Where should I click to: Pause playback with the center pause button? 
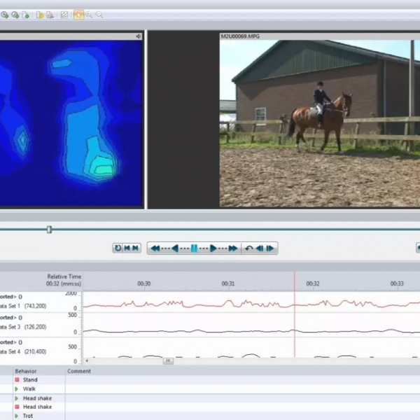point(194,248)
